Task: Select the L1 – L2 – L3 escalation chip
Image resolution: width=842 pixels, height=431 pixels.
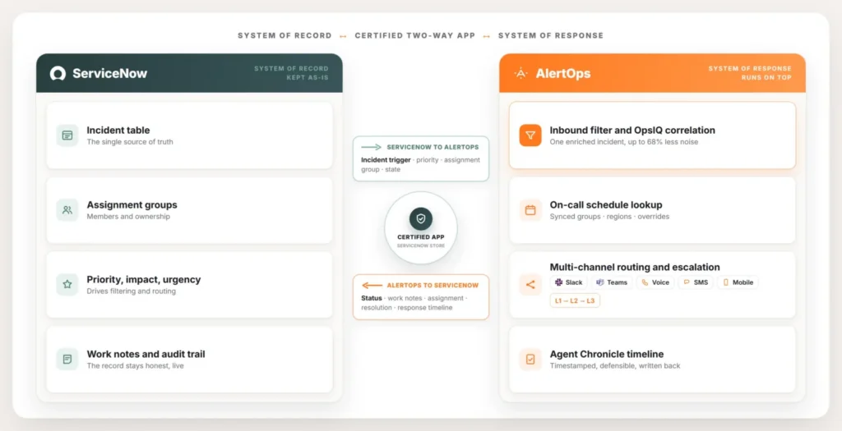Action: (x=575, y=300)
